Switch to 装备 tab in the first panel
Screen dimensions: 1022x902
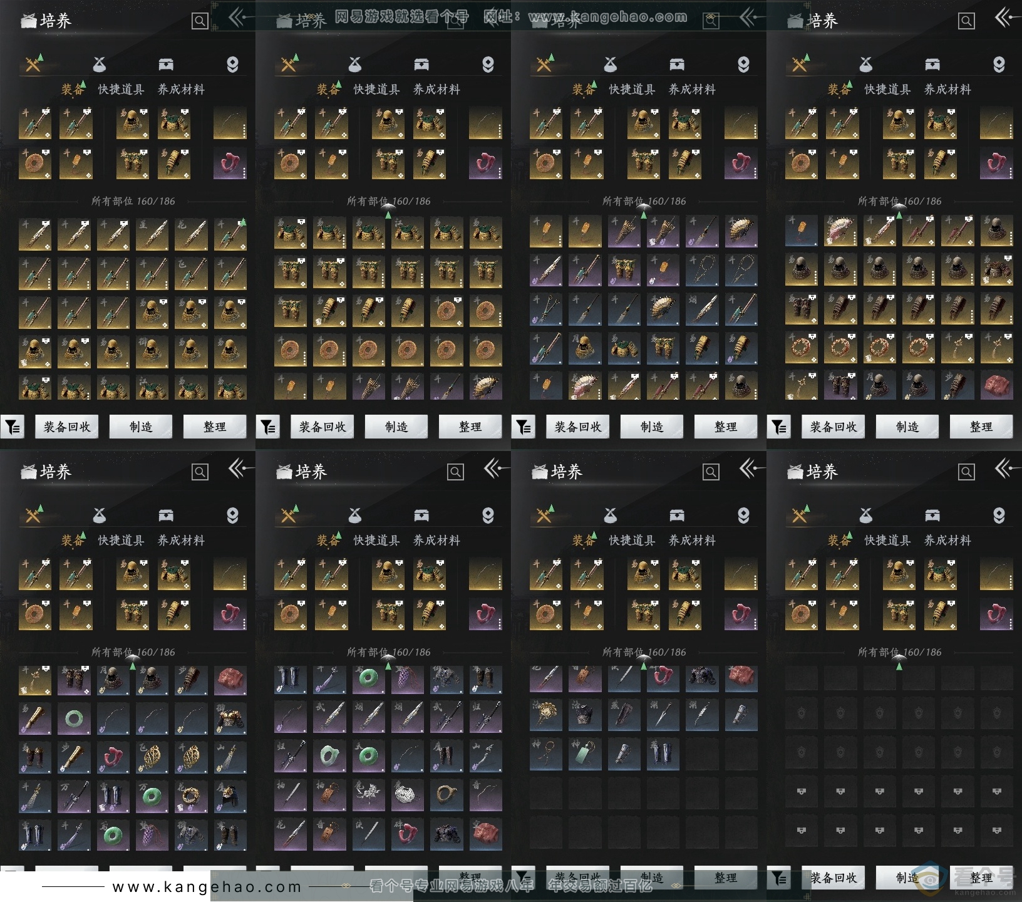pos(72,90)
